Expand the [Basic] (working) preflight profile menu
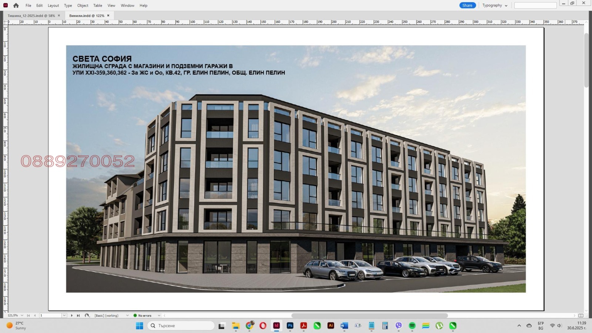 pos(127,316)
